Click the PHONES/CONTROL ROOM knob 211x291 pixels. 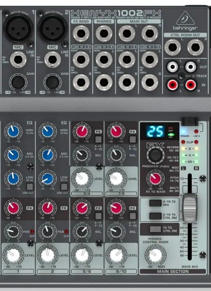pos(155,255)
